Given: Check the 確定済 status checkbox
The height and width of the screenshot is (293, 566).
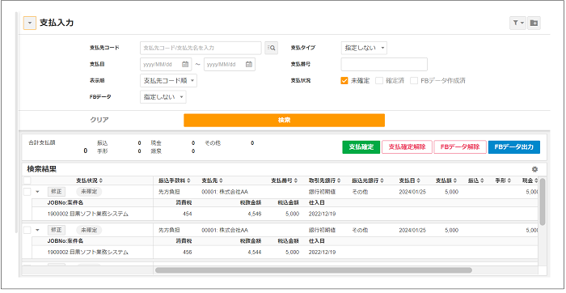Looking at the screenshot, I should (379, 81).
